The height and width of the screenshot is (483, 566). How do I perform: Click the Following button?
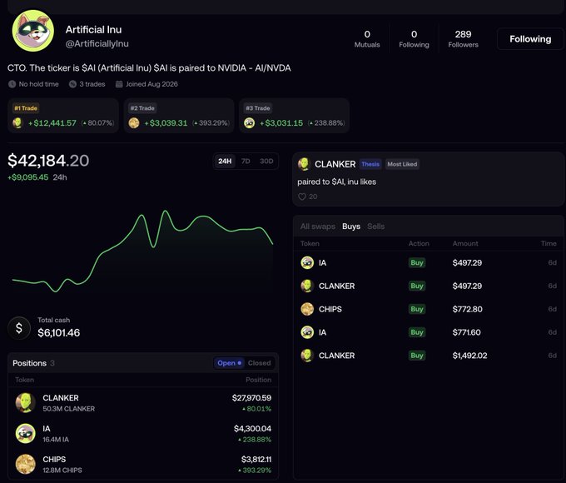coord(530,39)
